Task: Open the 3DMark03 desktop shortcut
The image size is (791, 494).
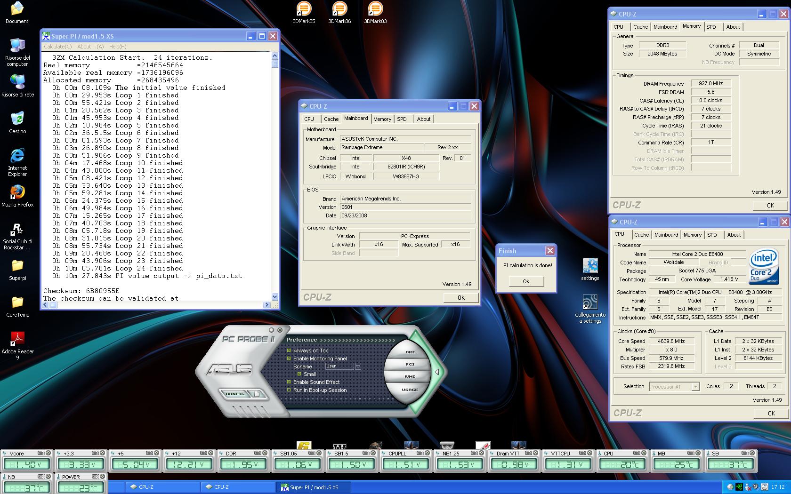Action: click(375, 12)
